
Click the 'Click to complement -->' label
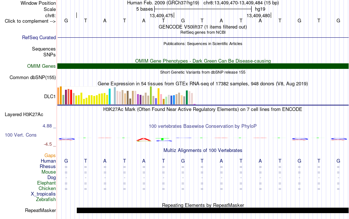(30, 21)
